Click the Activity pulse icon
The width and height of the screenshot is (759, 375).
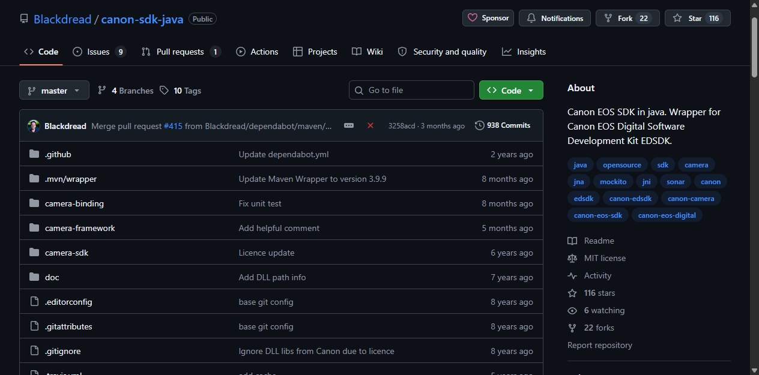coord(572,275)
